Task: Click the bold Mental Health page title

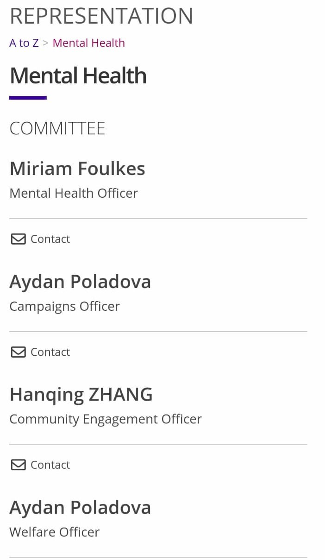Action: 78,76
